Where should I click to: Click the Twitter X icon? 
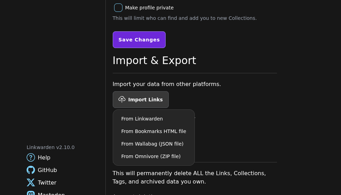click(x=31, y=182)
